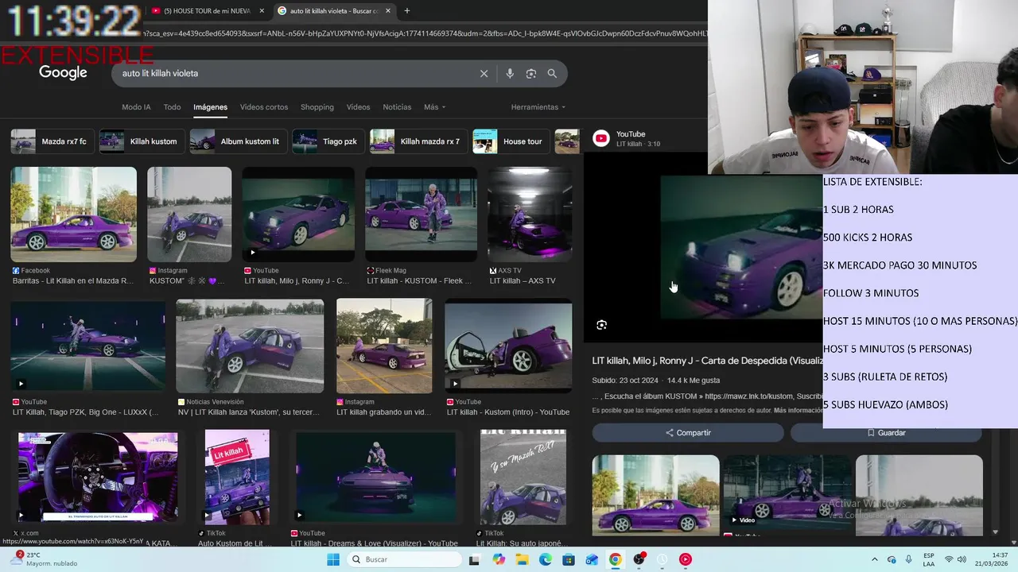Open Google Lens image search icon

(x=530, y=73)
